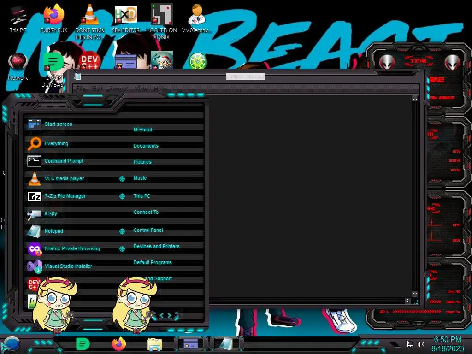Screen dimensions: 472x354
Task: Open the HxD editor desktop shortcut
Action: point(126,18)
